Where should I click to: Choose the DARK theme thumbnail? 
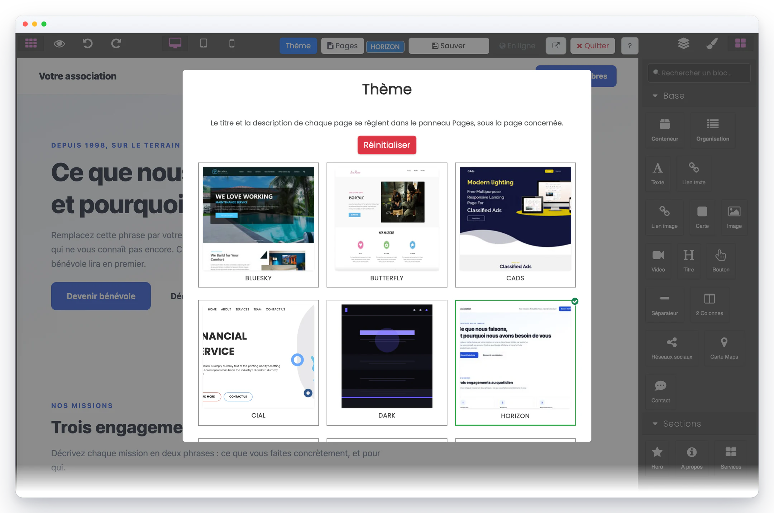coord(387,362)
